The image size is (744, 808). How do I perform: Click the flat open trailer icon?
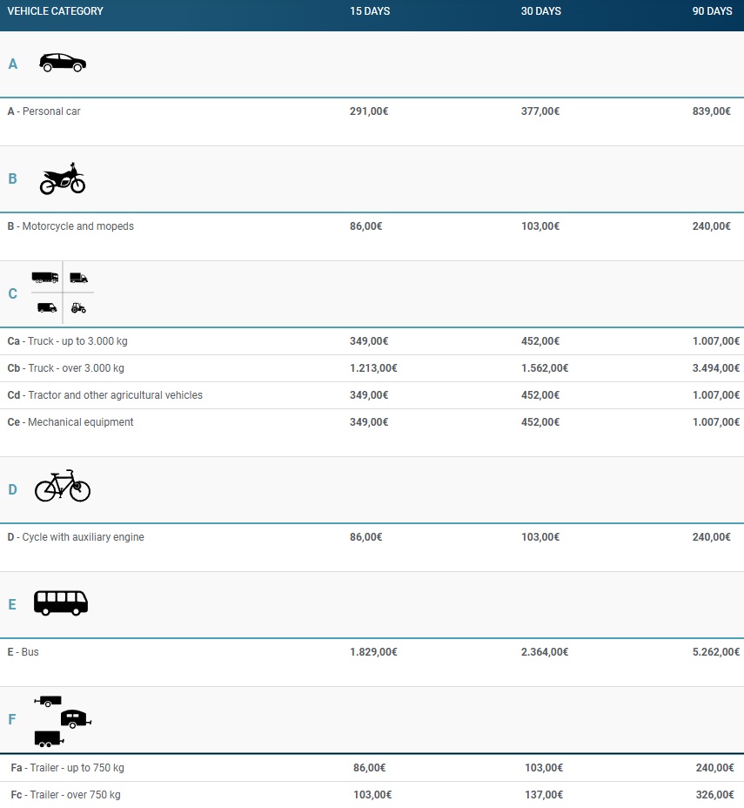(x=49, y=701)
